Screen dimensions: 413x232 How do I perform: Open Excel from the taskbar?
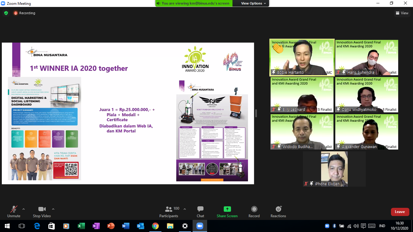click(x=81, y=226)
